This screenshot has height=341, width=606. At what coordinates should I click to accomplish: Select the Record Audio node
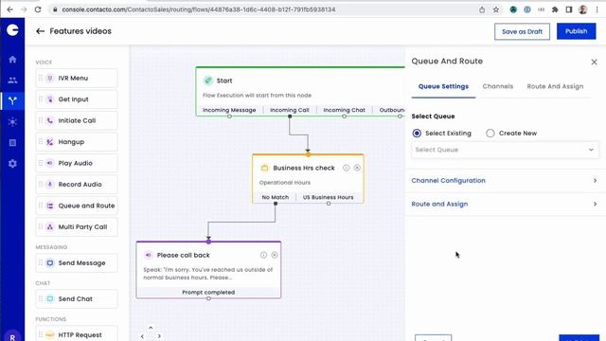(77, 185)
